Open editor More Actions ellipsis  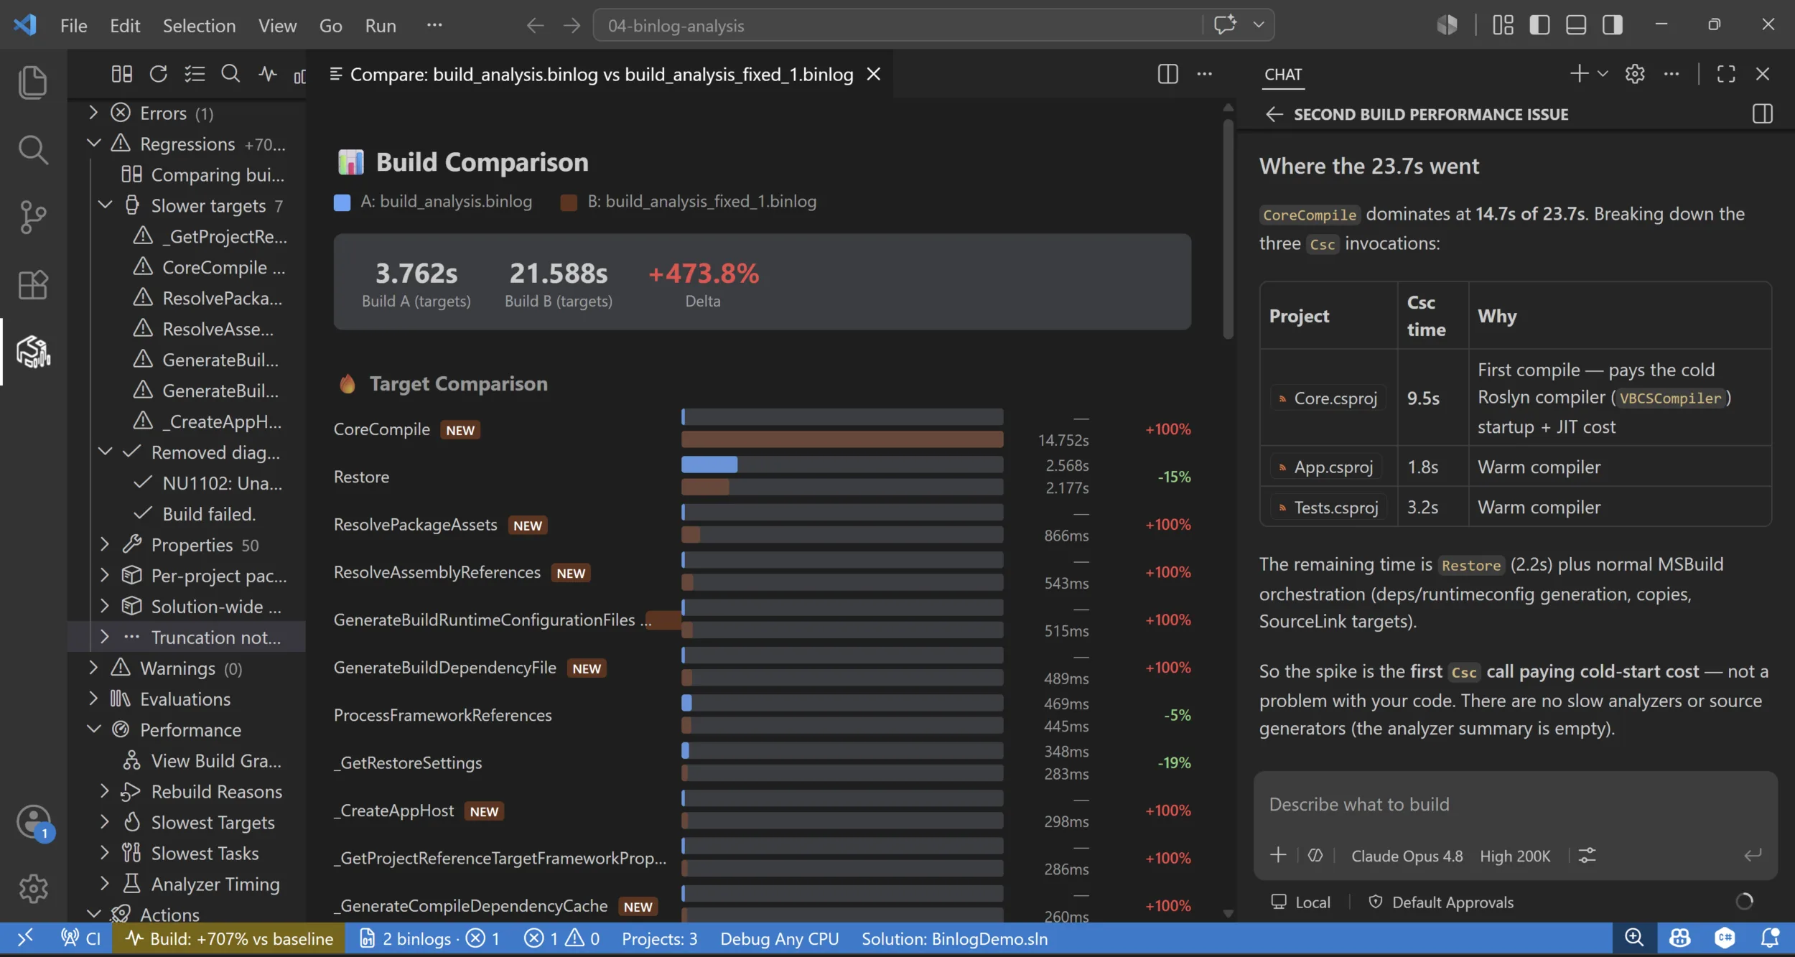pyautogui.click(x=1204, y=74)
